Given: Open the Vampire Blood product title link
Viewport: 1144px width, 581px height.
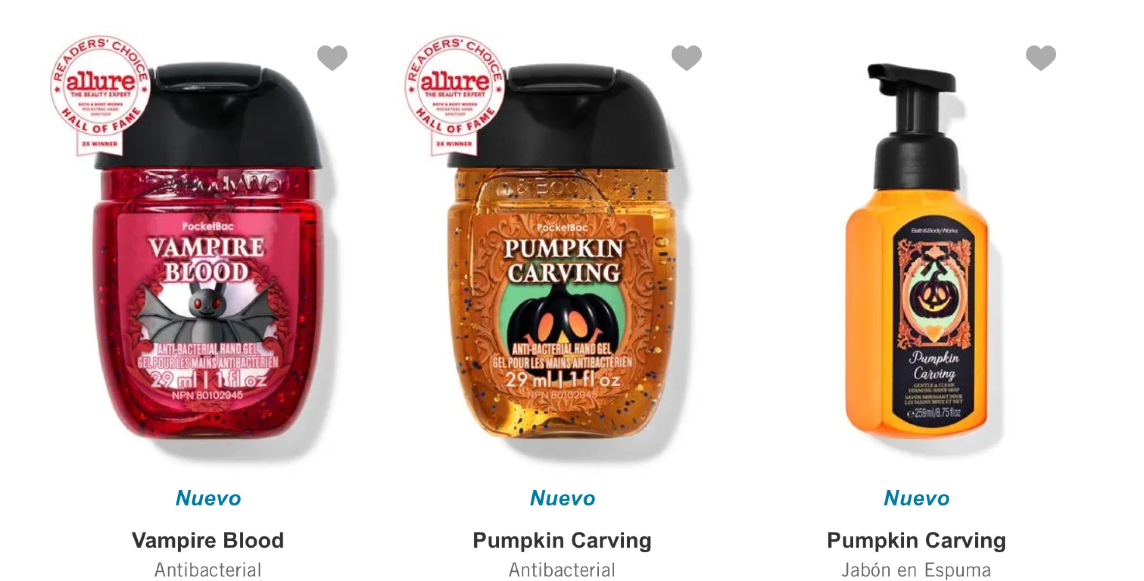Looking at the screenshot, I should point(208,540).
